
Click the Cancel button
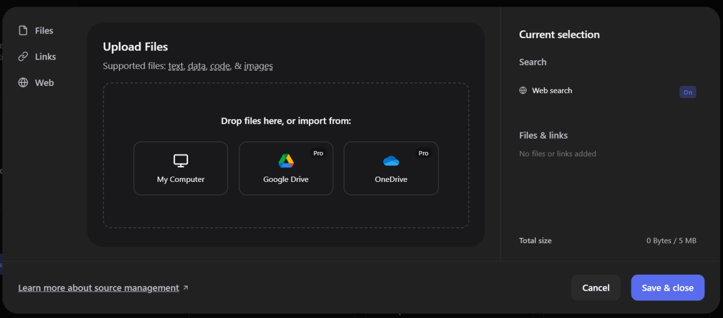click(x=595, y=288)
